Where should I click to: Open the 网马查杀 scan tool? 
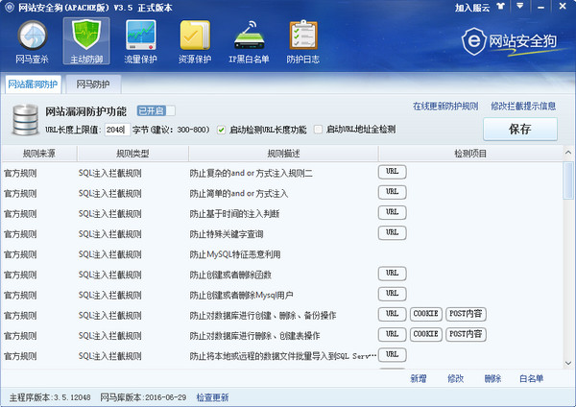pos(32,41)
